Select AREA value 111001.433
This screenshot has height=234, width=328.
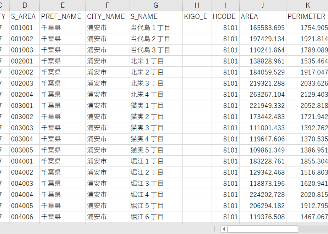[263, 128]
